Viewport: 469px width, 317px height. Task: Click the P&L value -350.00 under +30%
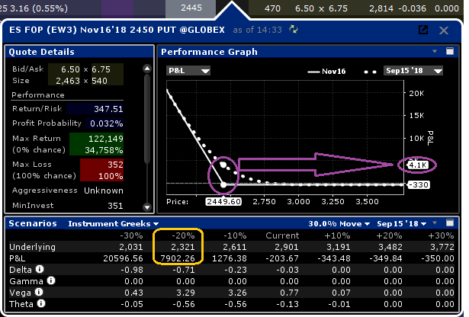(x=438, y=258)
